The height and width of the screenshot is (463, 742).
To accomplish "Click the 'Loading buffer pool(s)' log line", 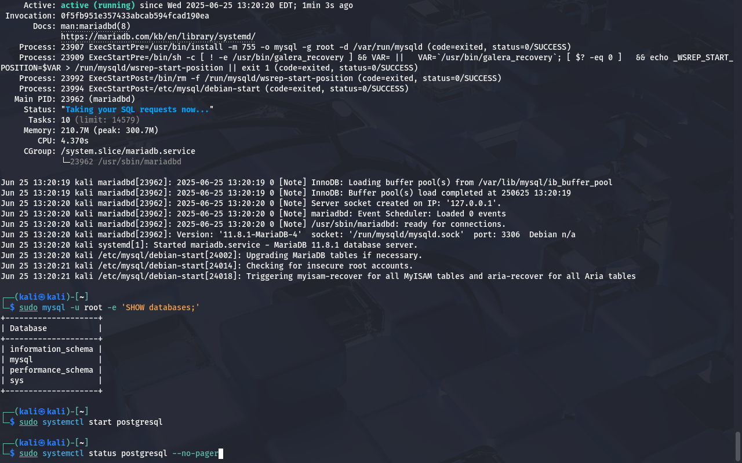I will 307,182.
